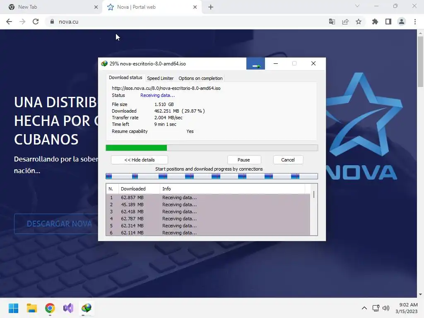Open Visual Studio from the taskbar

click(x=68, y=308)
